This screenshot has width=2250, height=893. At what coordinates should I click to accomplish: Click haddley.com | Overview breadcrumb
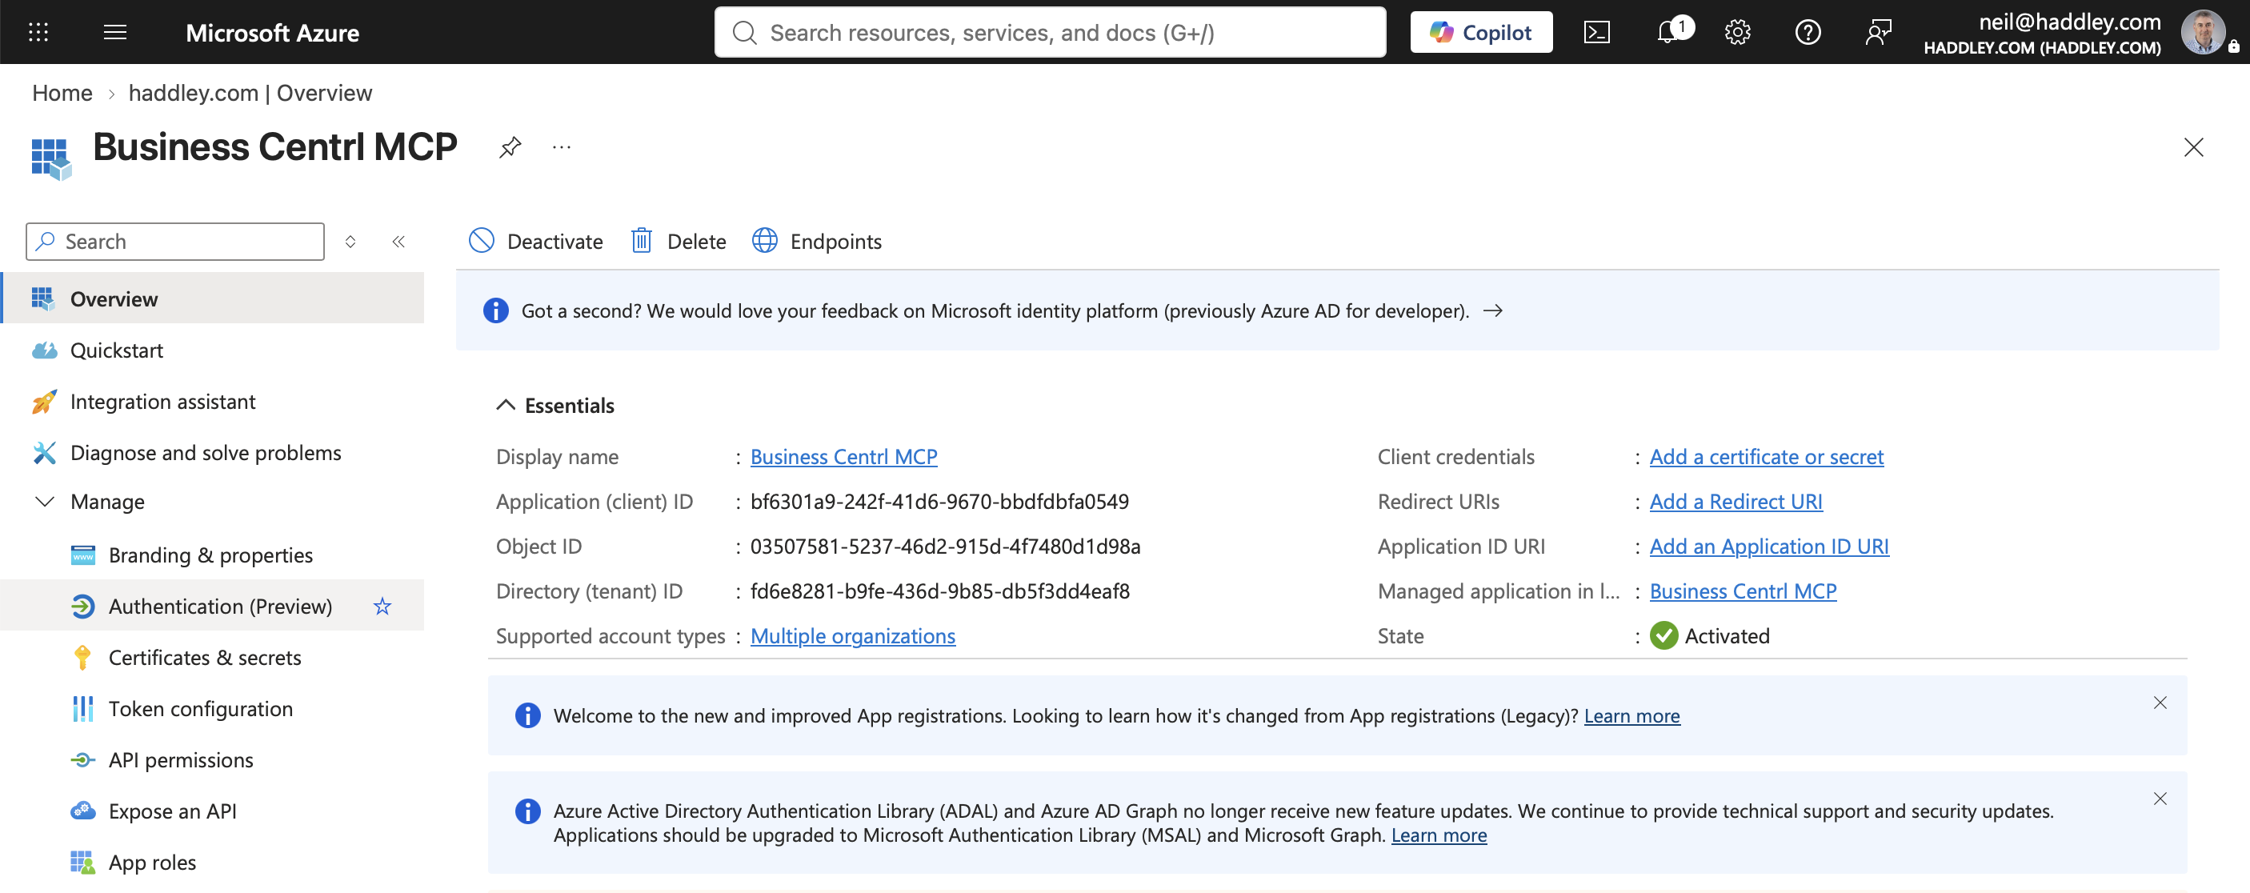250,93
